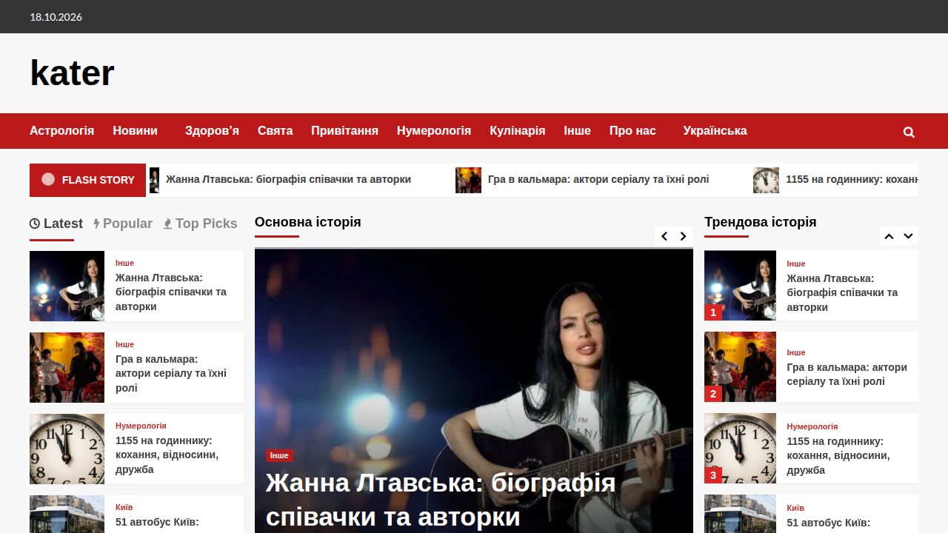Click Нумерологія category tag in Latest list

coord(141,426)
